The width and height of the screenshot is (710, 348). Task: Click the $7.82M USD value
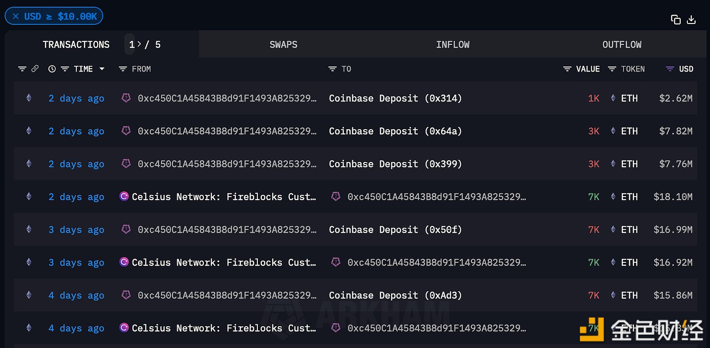point(676,131)
